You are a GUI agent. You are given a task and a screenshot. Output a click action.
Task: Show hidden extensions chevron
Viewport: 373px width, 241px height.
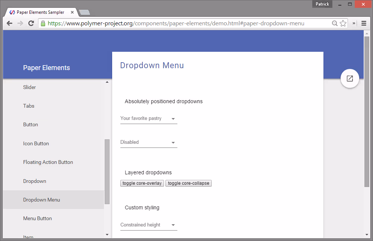(x=354, y=23)
